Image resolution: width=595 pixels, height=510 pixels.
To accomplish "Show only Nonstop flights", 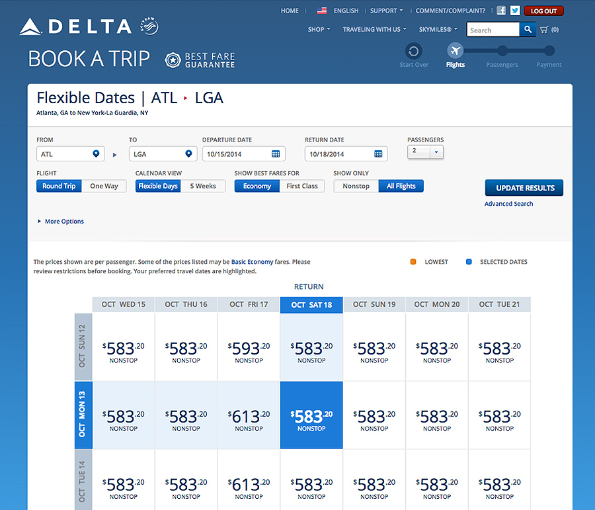I will click(356, 187).
